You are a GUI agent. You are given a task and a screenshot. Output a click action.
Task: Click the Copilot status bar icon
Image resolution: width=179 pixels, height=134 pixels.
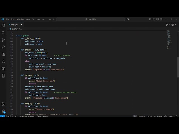[x=165, y=116]
